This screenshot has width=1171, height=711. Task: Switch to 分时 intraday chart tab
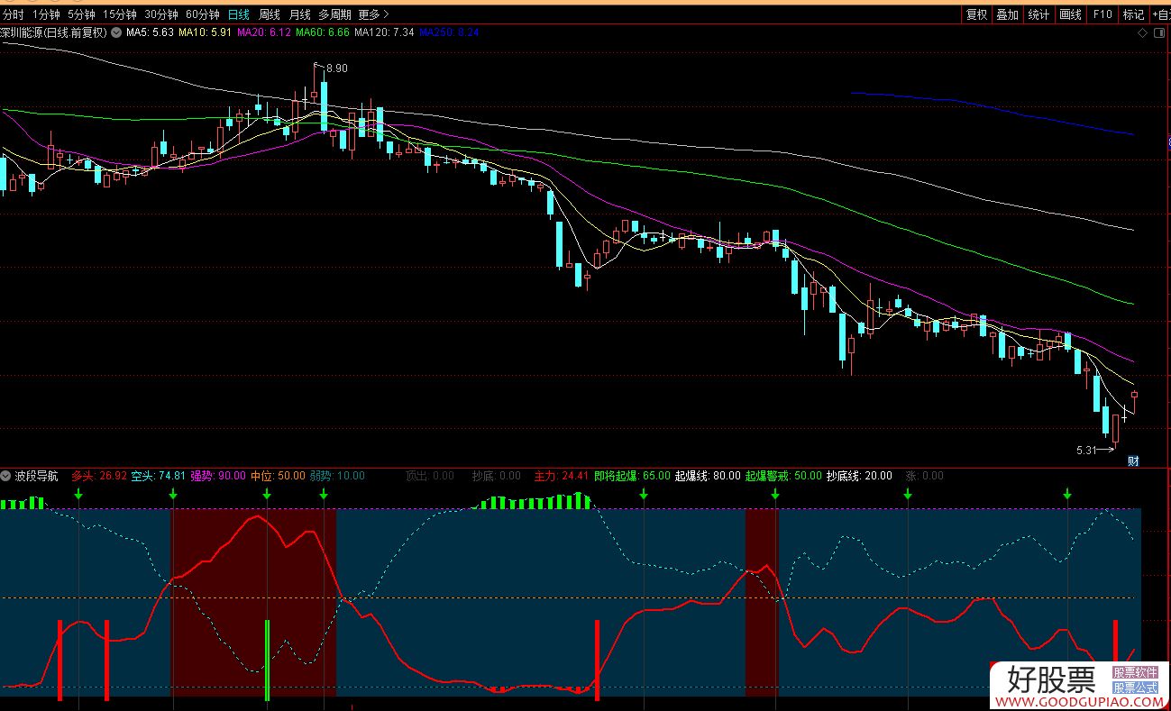point(14,14)
